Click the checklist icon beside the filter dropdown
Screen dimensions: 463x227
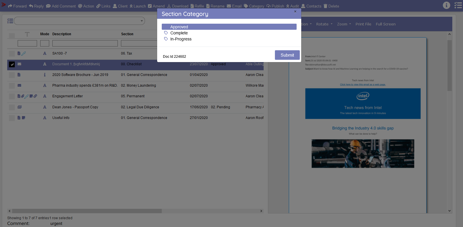click(10, 21)
